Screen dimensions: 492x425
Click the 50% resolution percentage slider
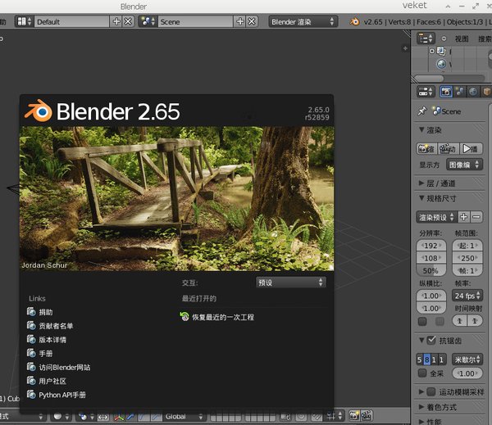[430, 270]
